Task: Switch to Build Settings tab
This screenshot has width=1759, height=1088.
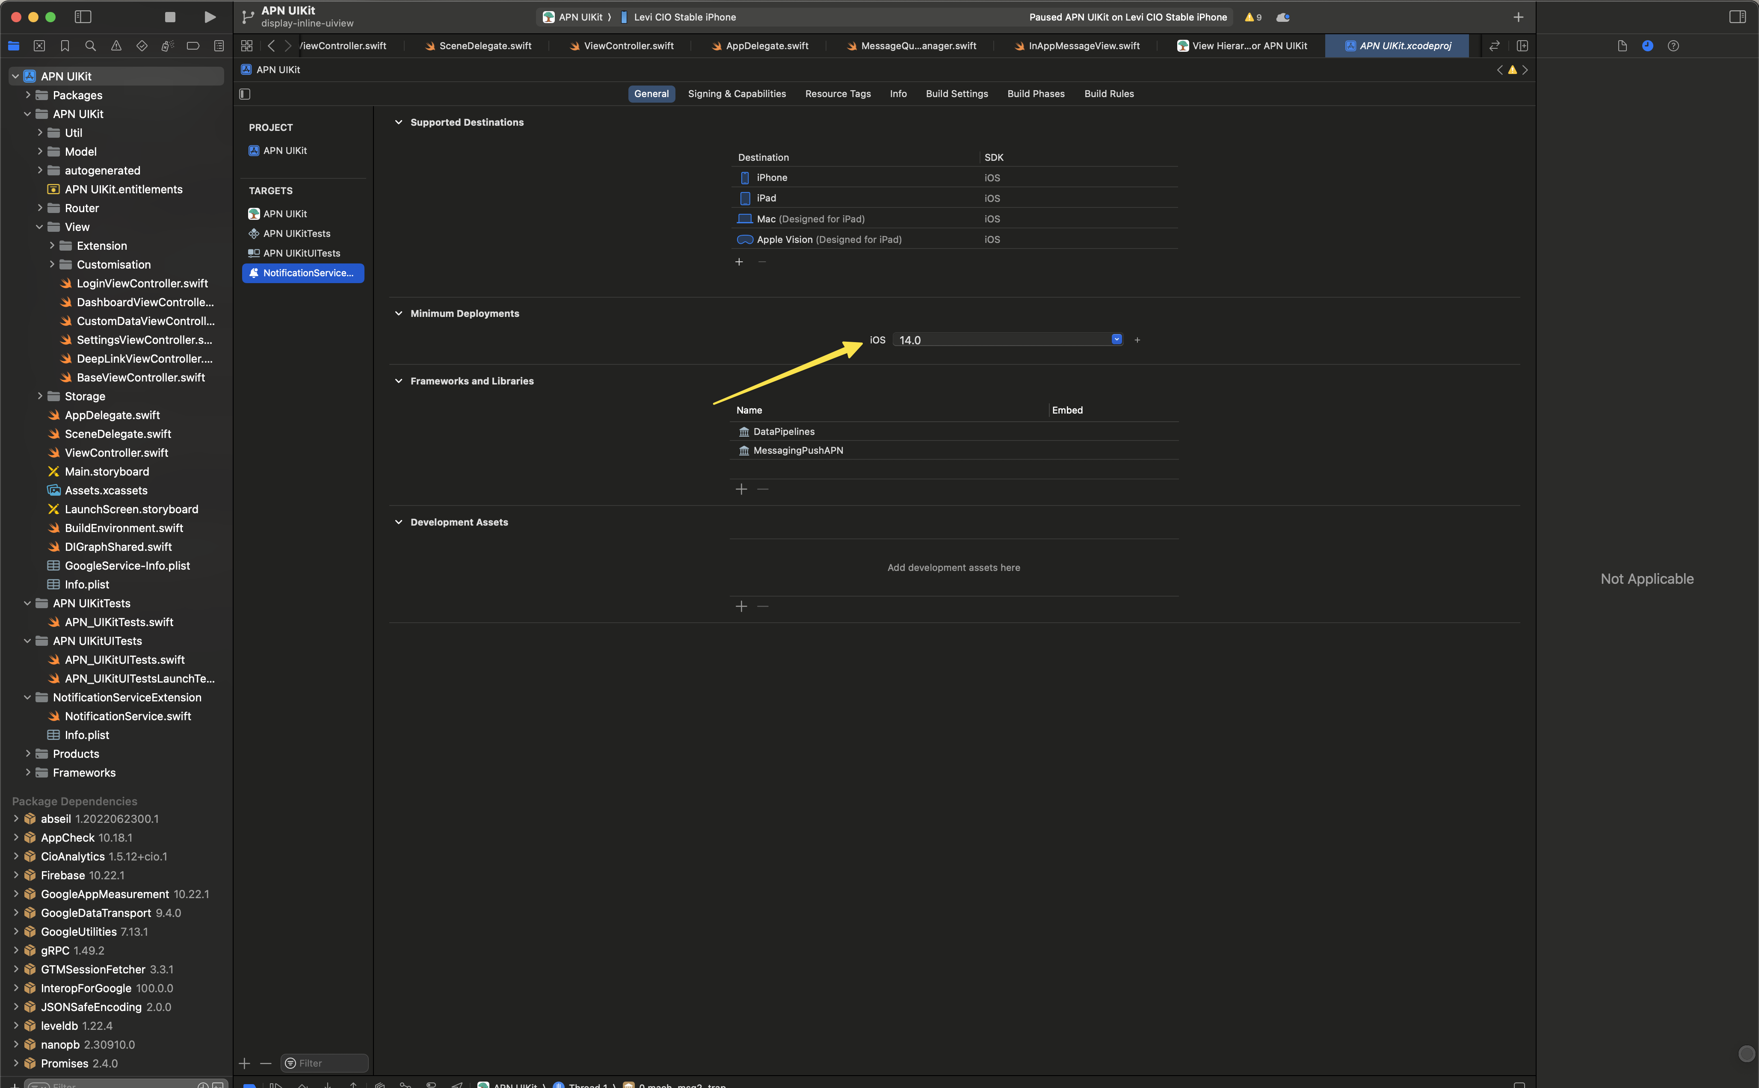Action: coord(956,94)
